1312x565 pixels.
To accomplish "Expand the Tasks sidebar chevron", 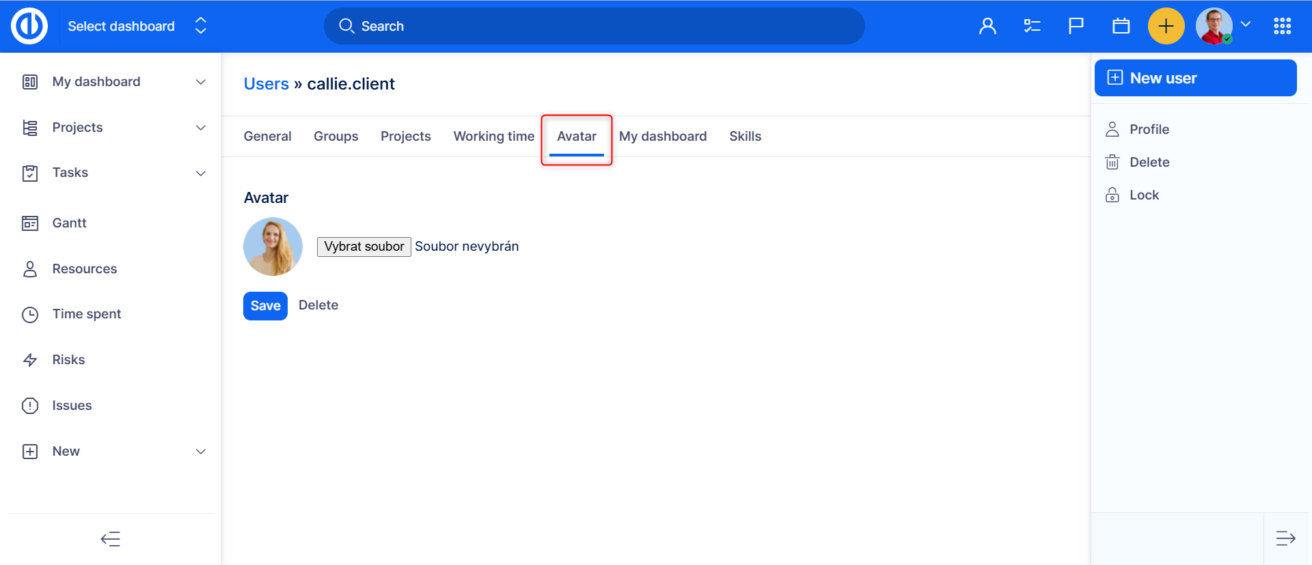I will click(x=201, y=173).
